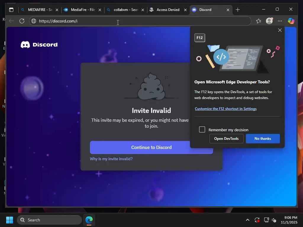Switch to the MediaFire - File tab
This screenshot has width=303, height=227.
[83, 10]
